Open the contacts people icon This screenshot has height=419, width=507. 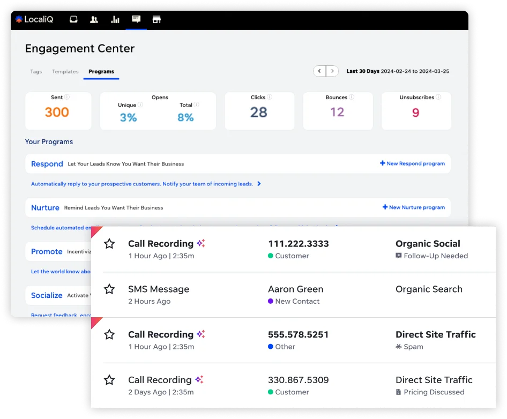94,20
